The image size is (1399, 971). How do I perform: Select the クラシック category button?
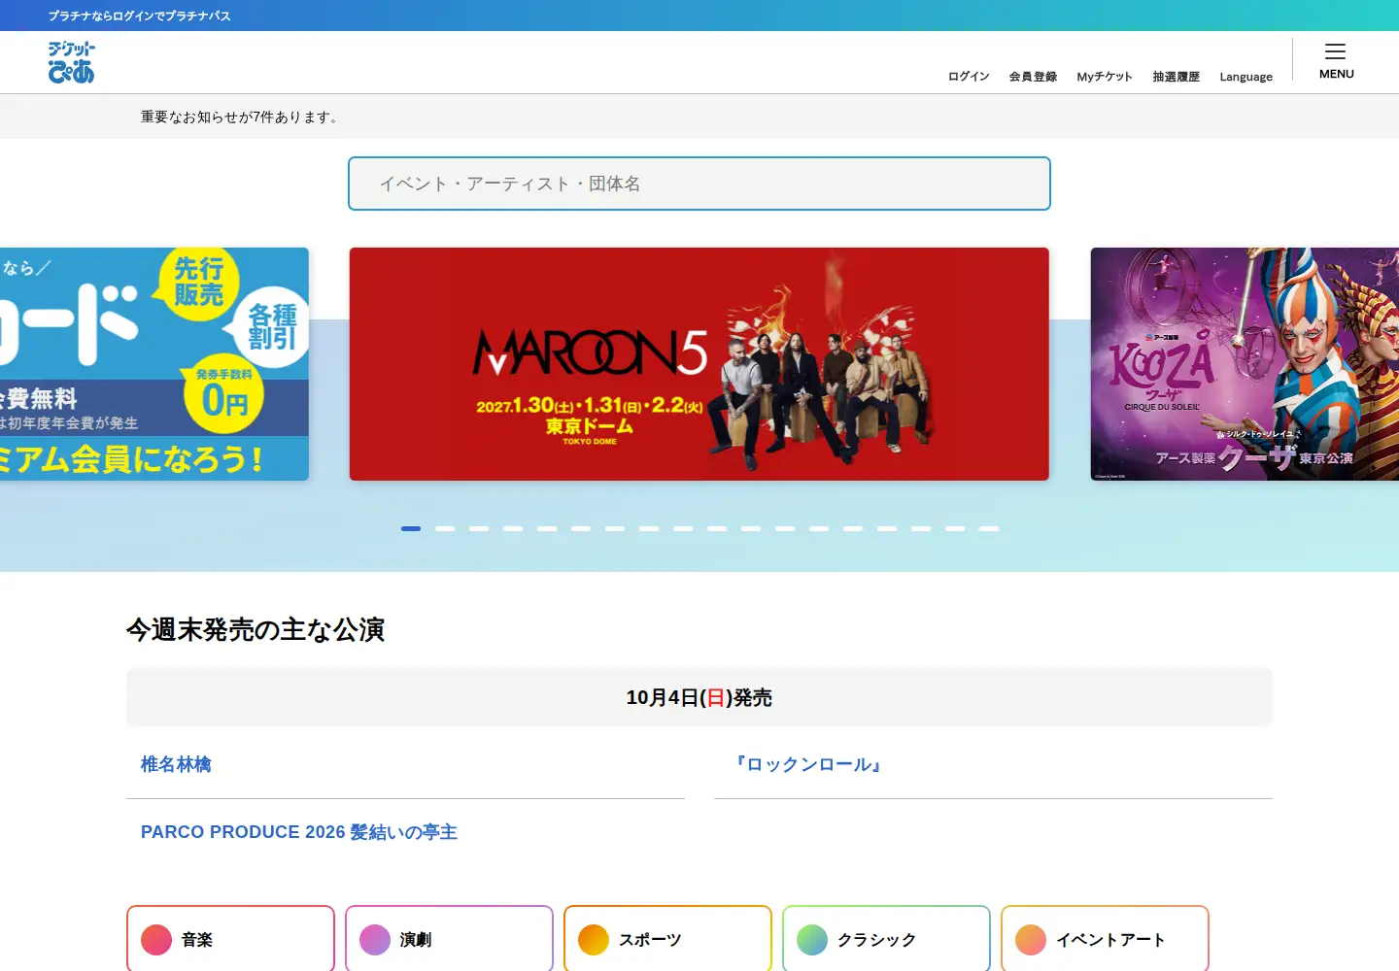[x=886, y=939]
